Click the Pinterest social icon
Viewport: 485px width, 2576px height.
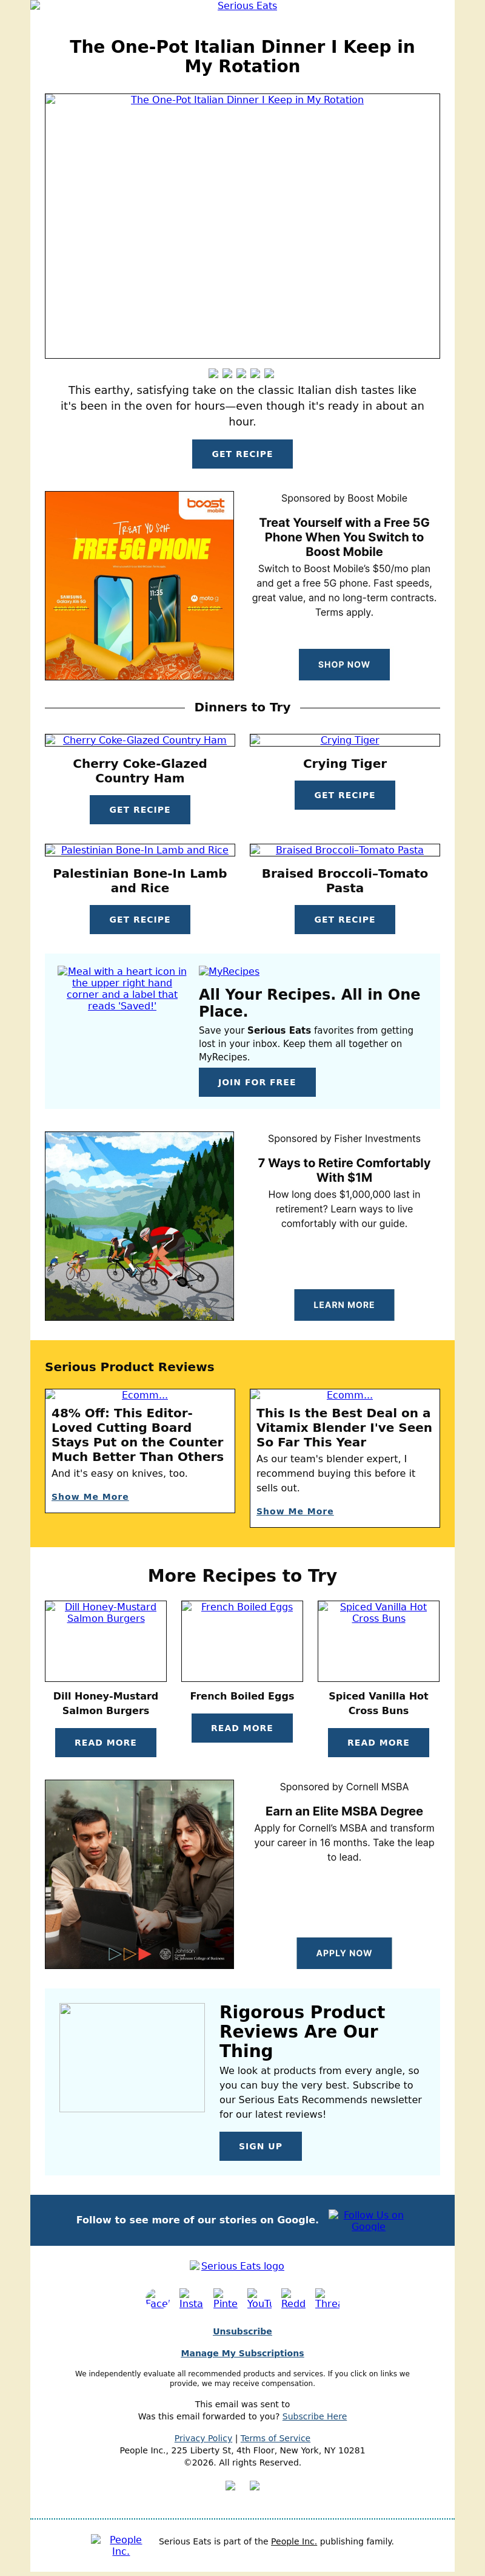(226, 2303)
